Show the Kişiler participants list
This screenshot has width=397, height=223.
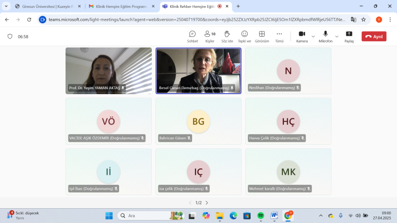pyautogui.click(x=210, y=37)
